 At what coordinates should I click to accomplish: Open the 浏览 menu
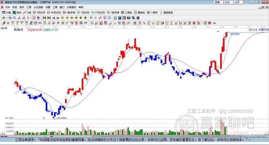point(15,7)
